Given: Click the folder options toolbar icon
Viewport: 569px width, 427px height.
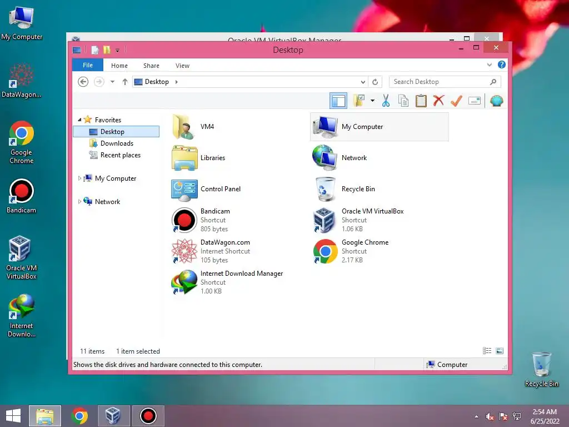Looking at the screenshot, I should point(359,101).
